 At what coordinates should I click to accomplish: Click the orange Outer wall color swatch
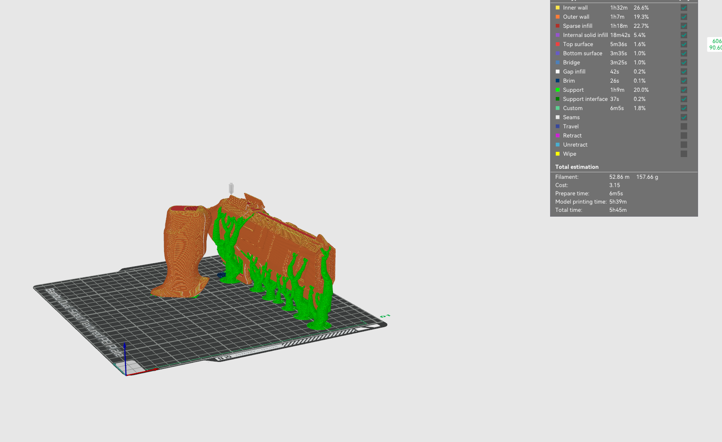point(557,17)
